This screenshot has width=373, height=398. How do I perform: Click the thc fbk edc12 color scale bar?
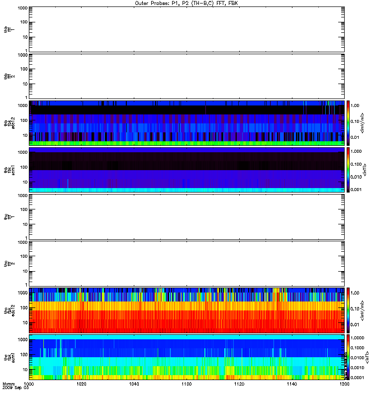pyautogui.click(x=348, y=310)
